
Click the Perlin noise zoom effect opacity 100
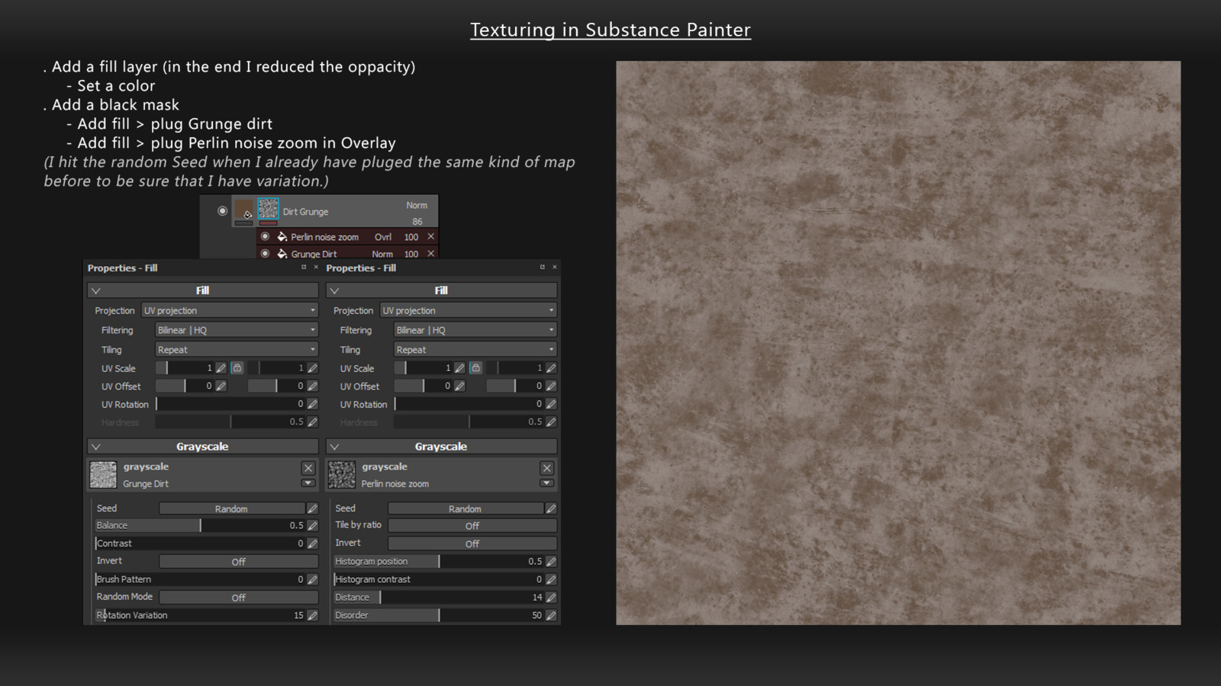(411, 237)
